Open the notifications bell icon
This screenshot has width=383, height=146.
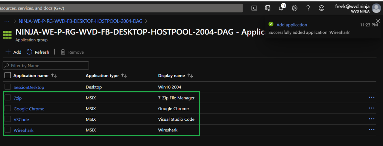point(281,8)
